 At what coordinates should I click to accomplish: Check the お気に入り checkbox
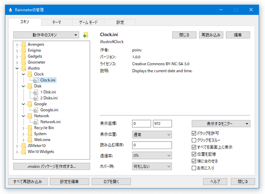(194, 168)
